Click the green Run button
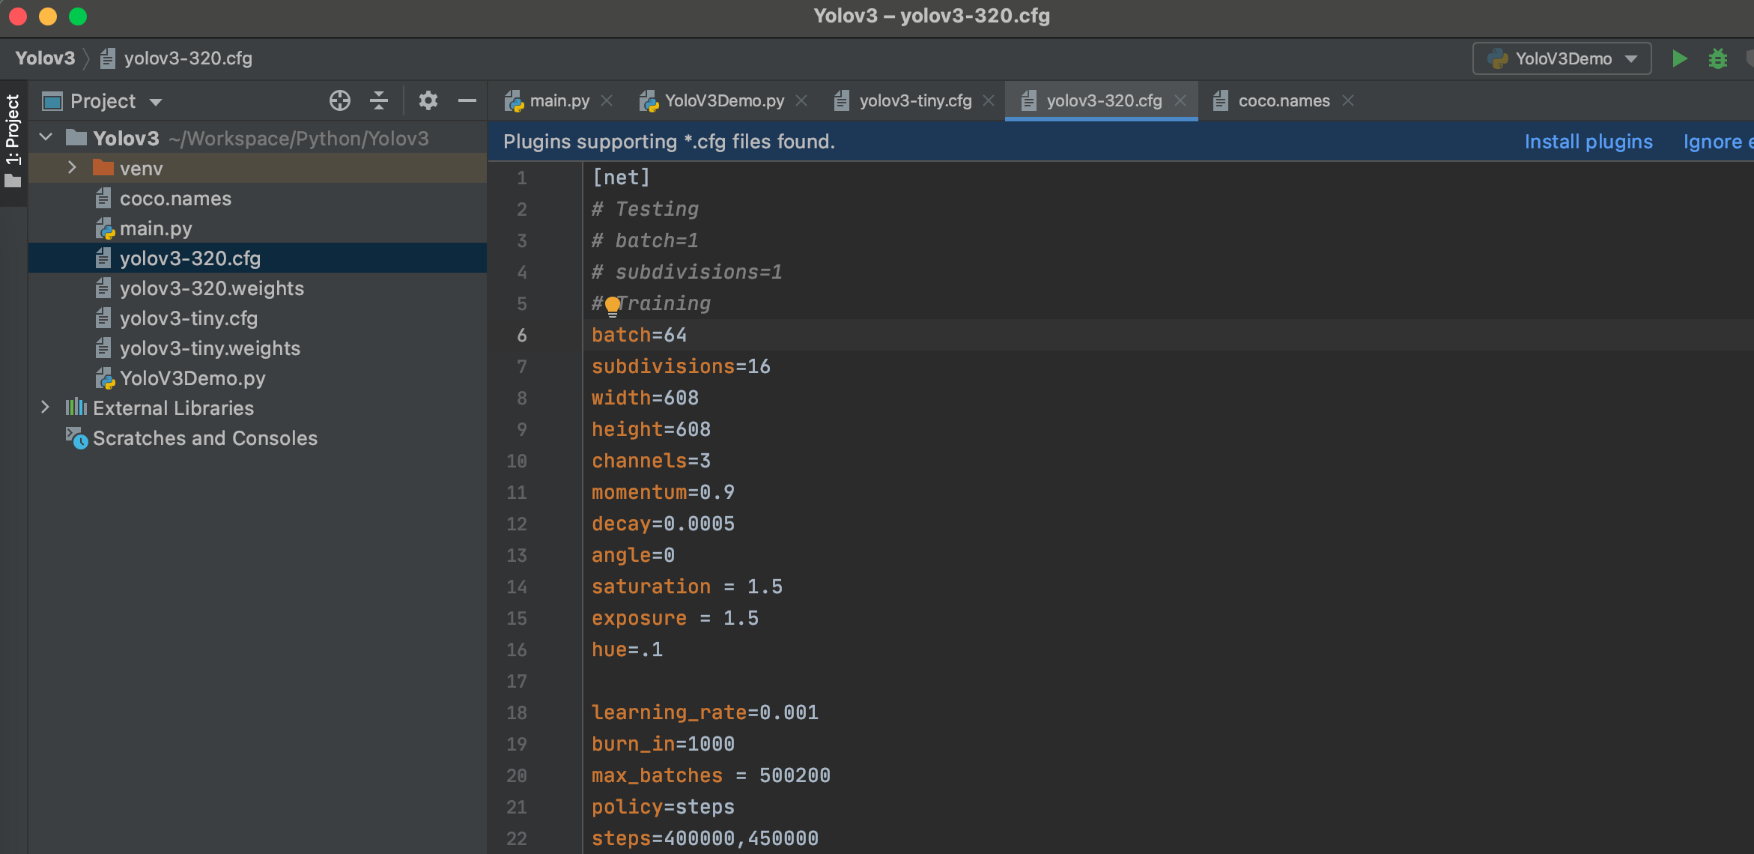 point(1679,58)
